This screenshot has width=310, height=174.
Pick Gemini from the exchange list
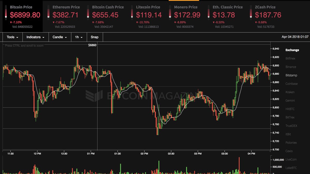(290, 100)
